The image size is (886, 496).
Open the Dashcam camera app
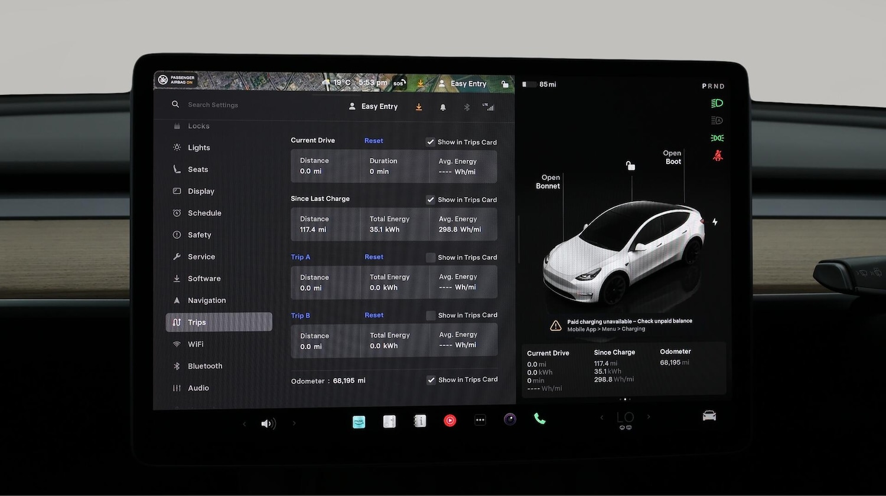click(510, 419)
